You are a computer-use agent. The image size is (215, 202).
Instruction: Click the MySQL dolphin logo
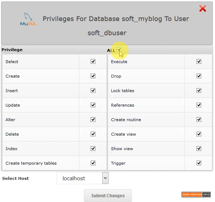[29, 19]
